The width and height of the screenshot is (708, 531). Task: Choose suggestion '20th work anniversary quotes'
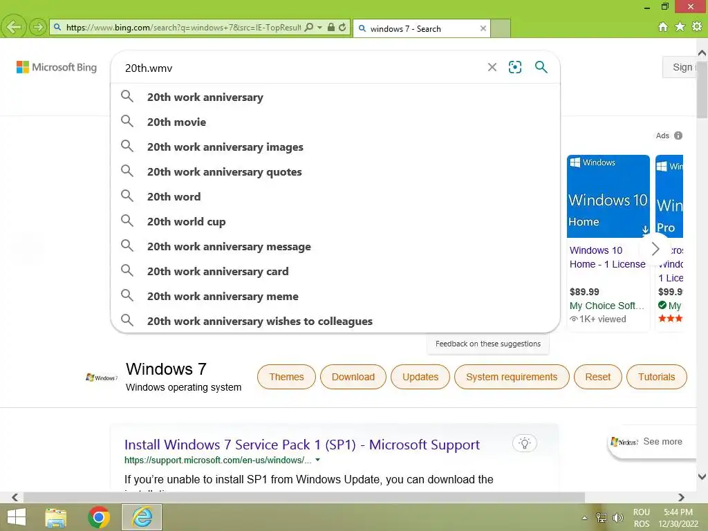[335, 171]
